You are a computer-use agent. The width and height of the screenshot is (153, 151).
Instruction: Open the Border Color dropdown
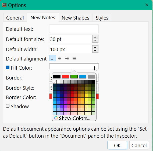(74, 96)
